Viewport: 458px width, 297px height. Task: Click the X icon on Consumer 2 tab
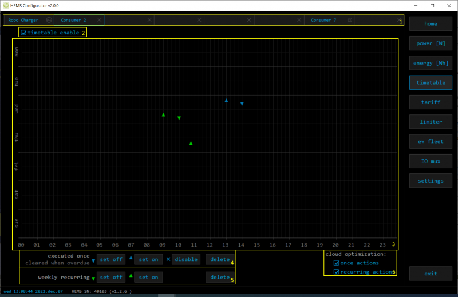pos(100,20)
